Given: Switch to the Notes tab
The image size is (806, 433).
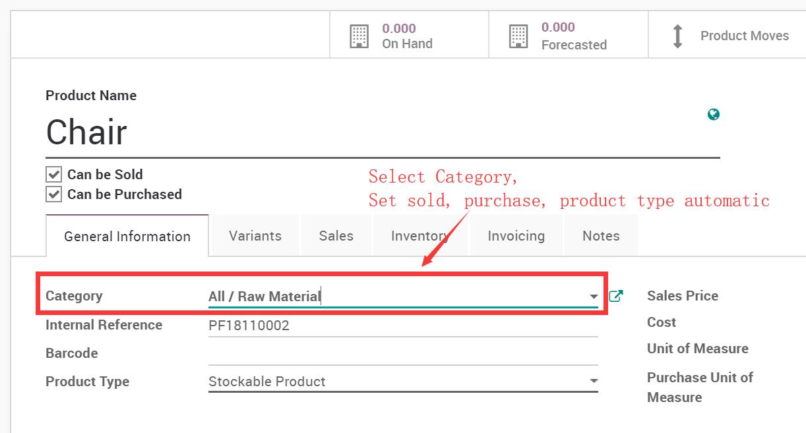Looking at the screenshot, I should click(601, 236).
